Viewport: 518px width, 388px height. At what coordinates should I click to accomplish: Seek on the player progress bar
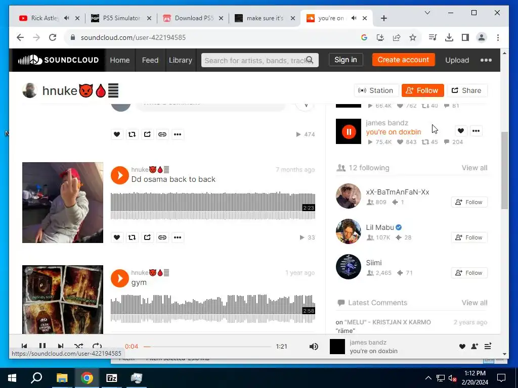click(207, 347)
